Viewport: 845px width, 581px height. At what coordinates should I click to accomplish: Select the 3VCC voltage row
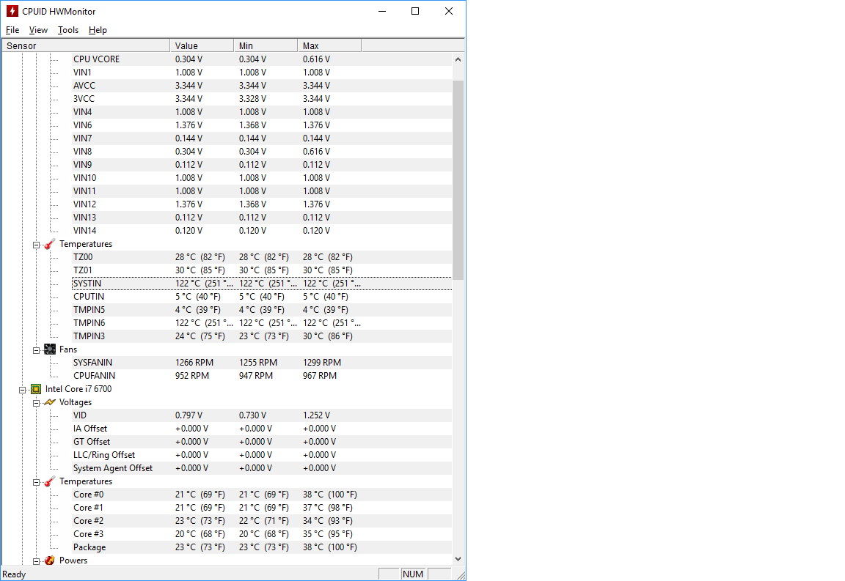coord(262,98)
